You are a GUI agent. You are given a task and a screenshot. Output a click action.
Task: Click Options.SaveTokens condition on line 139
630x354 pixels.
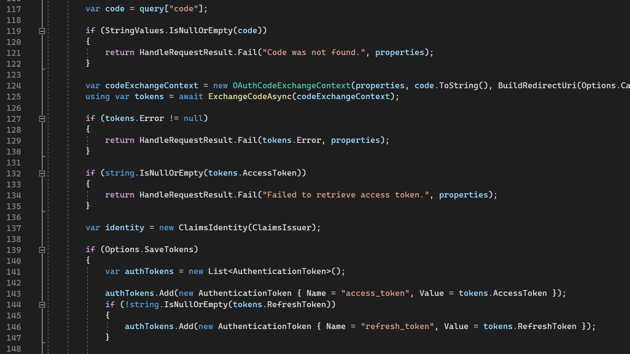click(149, 249)
